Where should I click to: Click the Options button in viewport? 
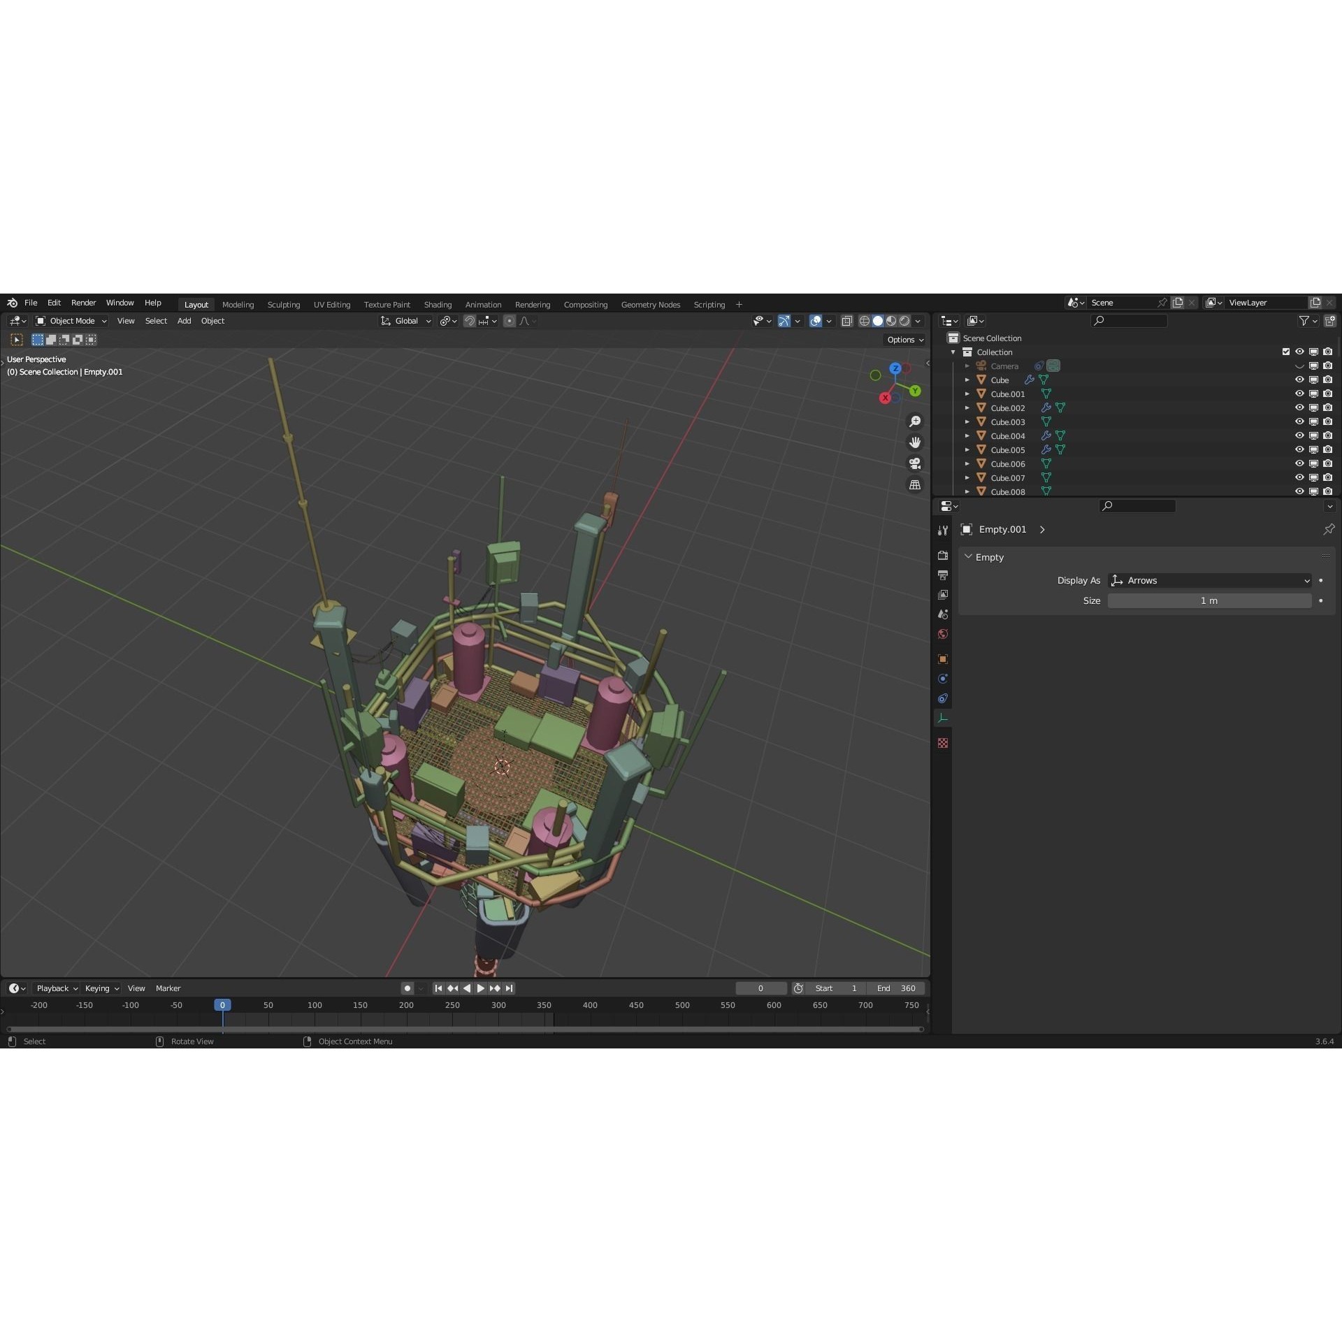[904, 340]
